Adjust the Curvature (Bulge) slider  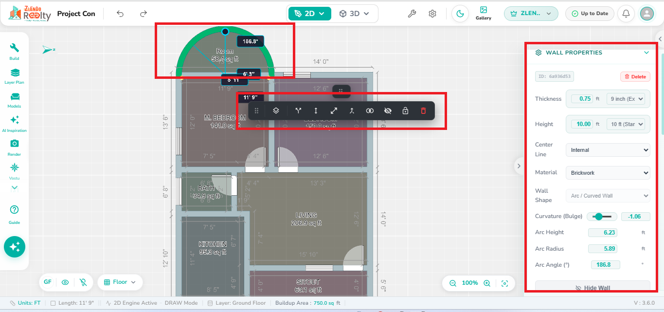point(602,217)
